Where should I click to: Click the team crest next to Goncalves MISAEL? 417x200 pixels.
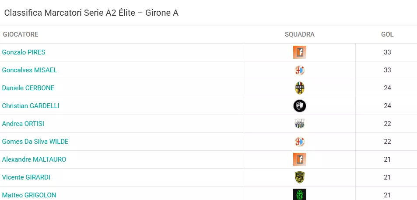[299, 70]
